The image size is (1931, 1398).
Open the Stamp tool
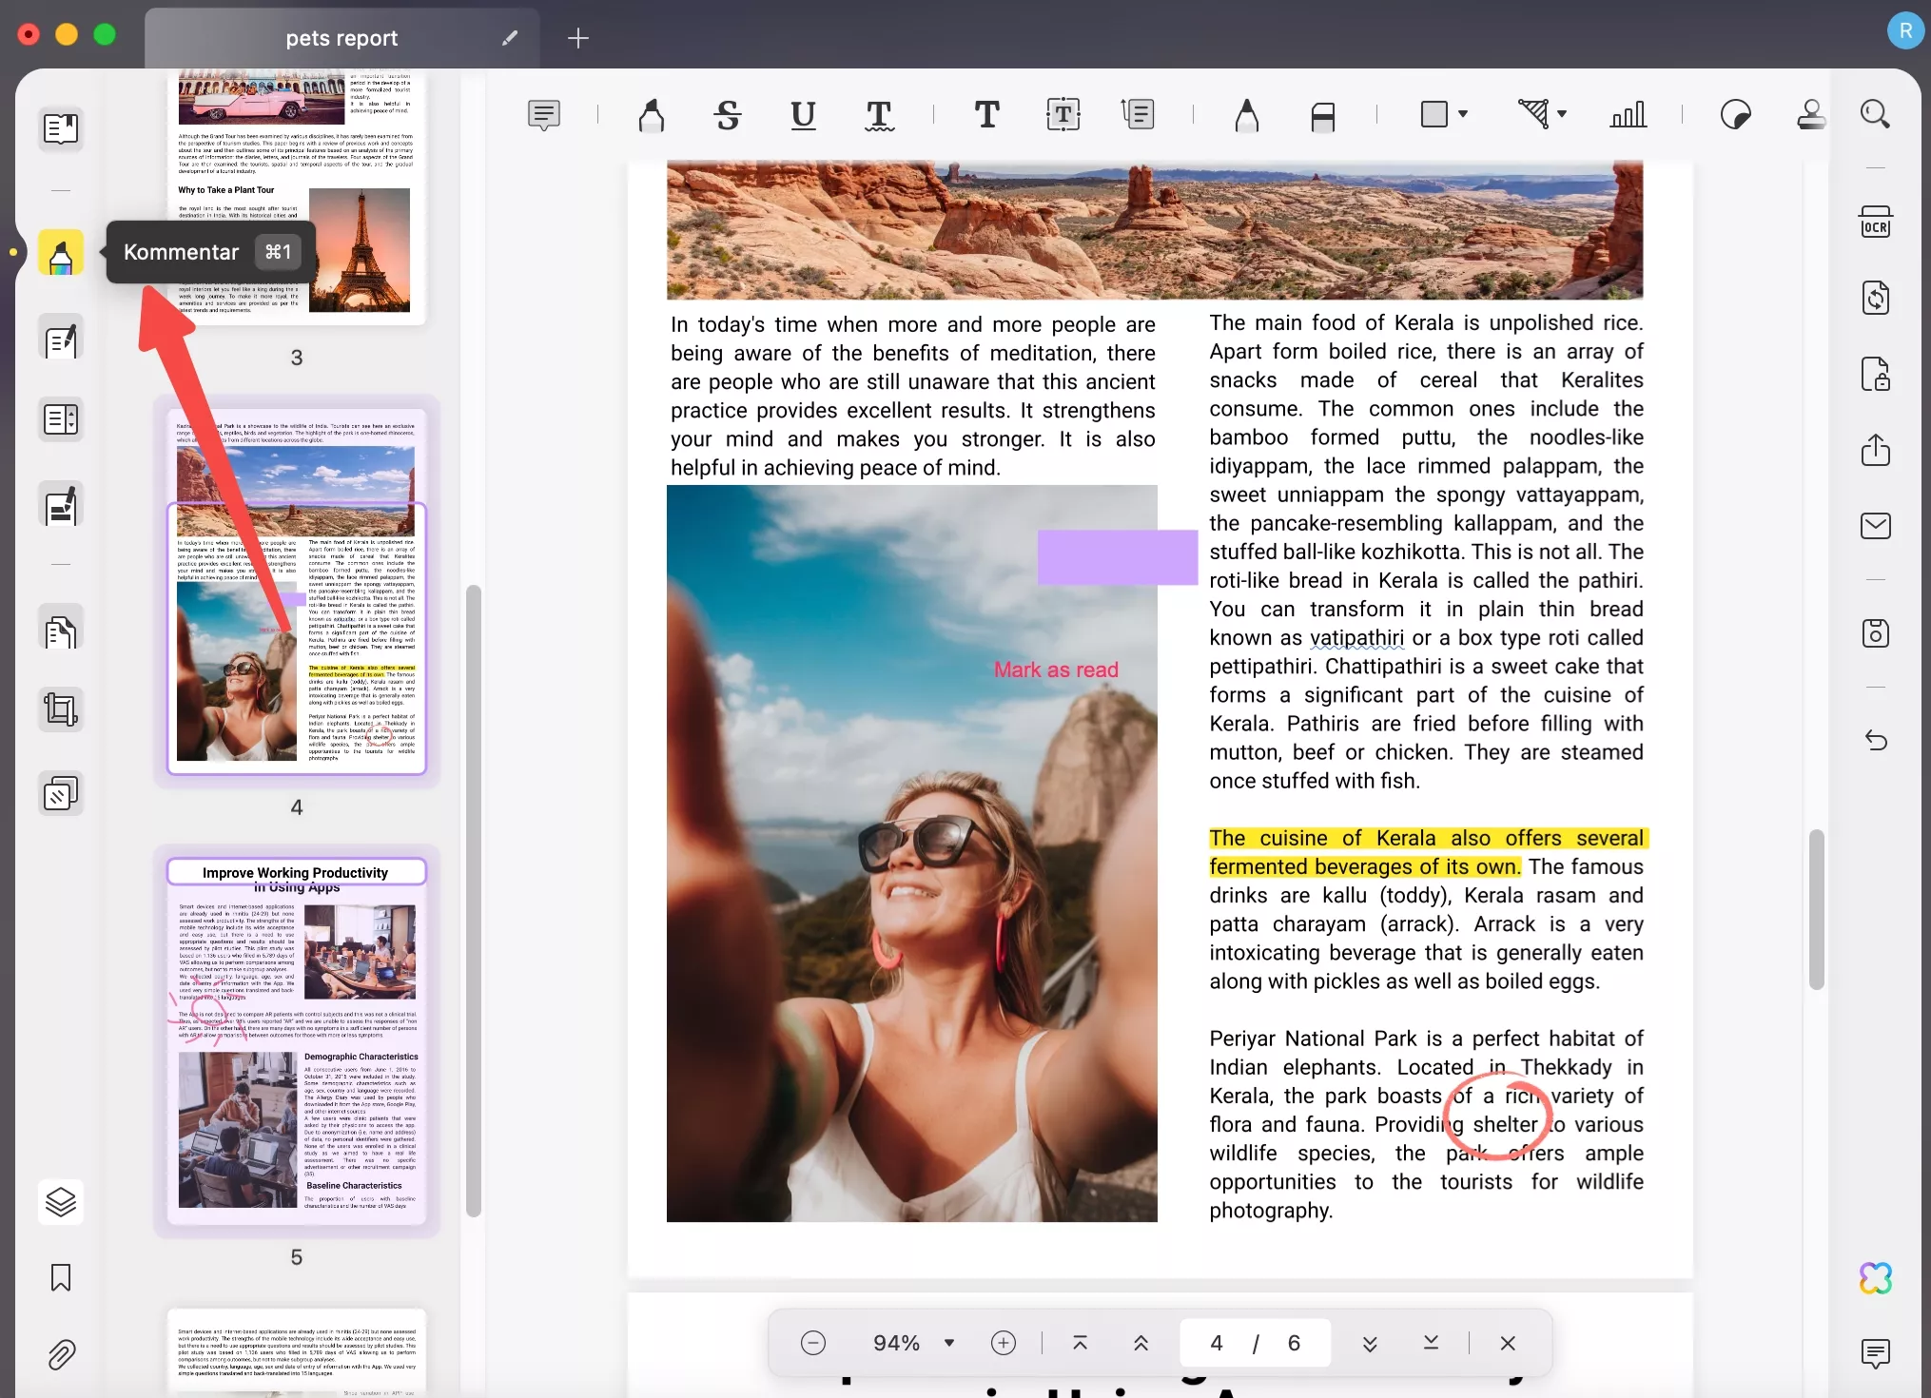click(1811, 115)
